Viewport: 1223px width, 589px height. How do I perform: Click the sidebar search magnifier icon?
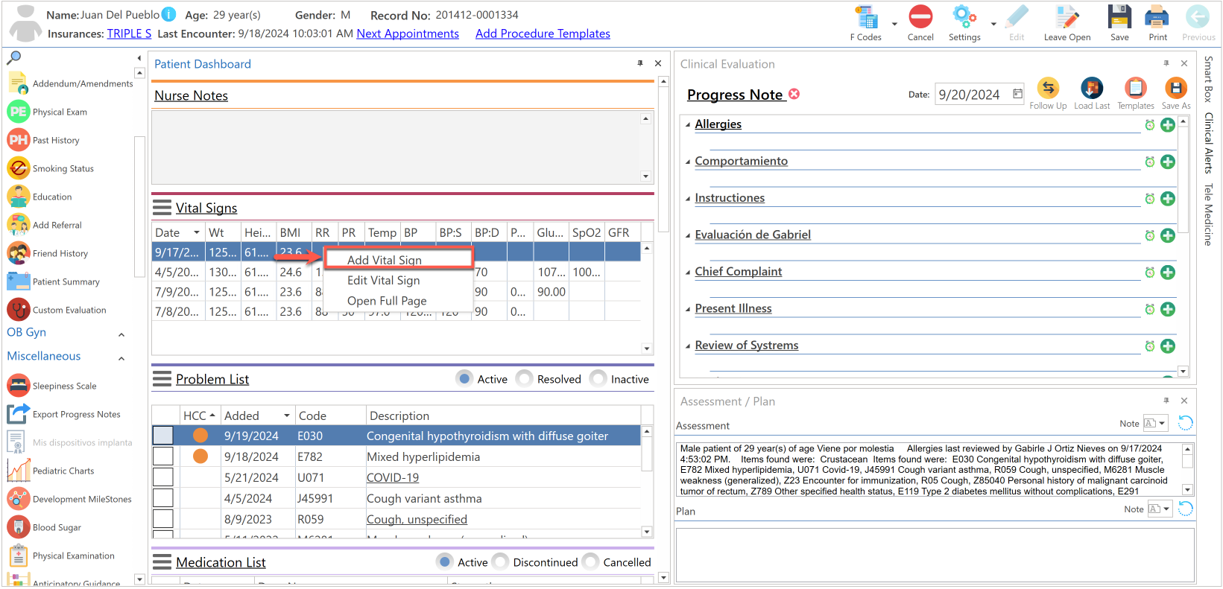point(14,57)
